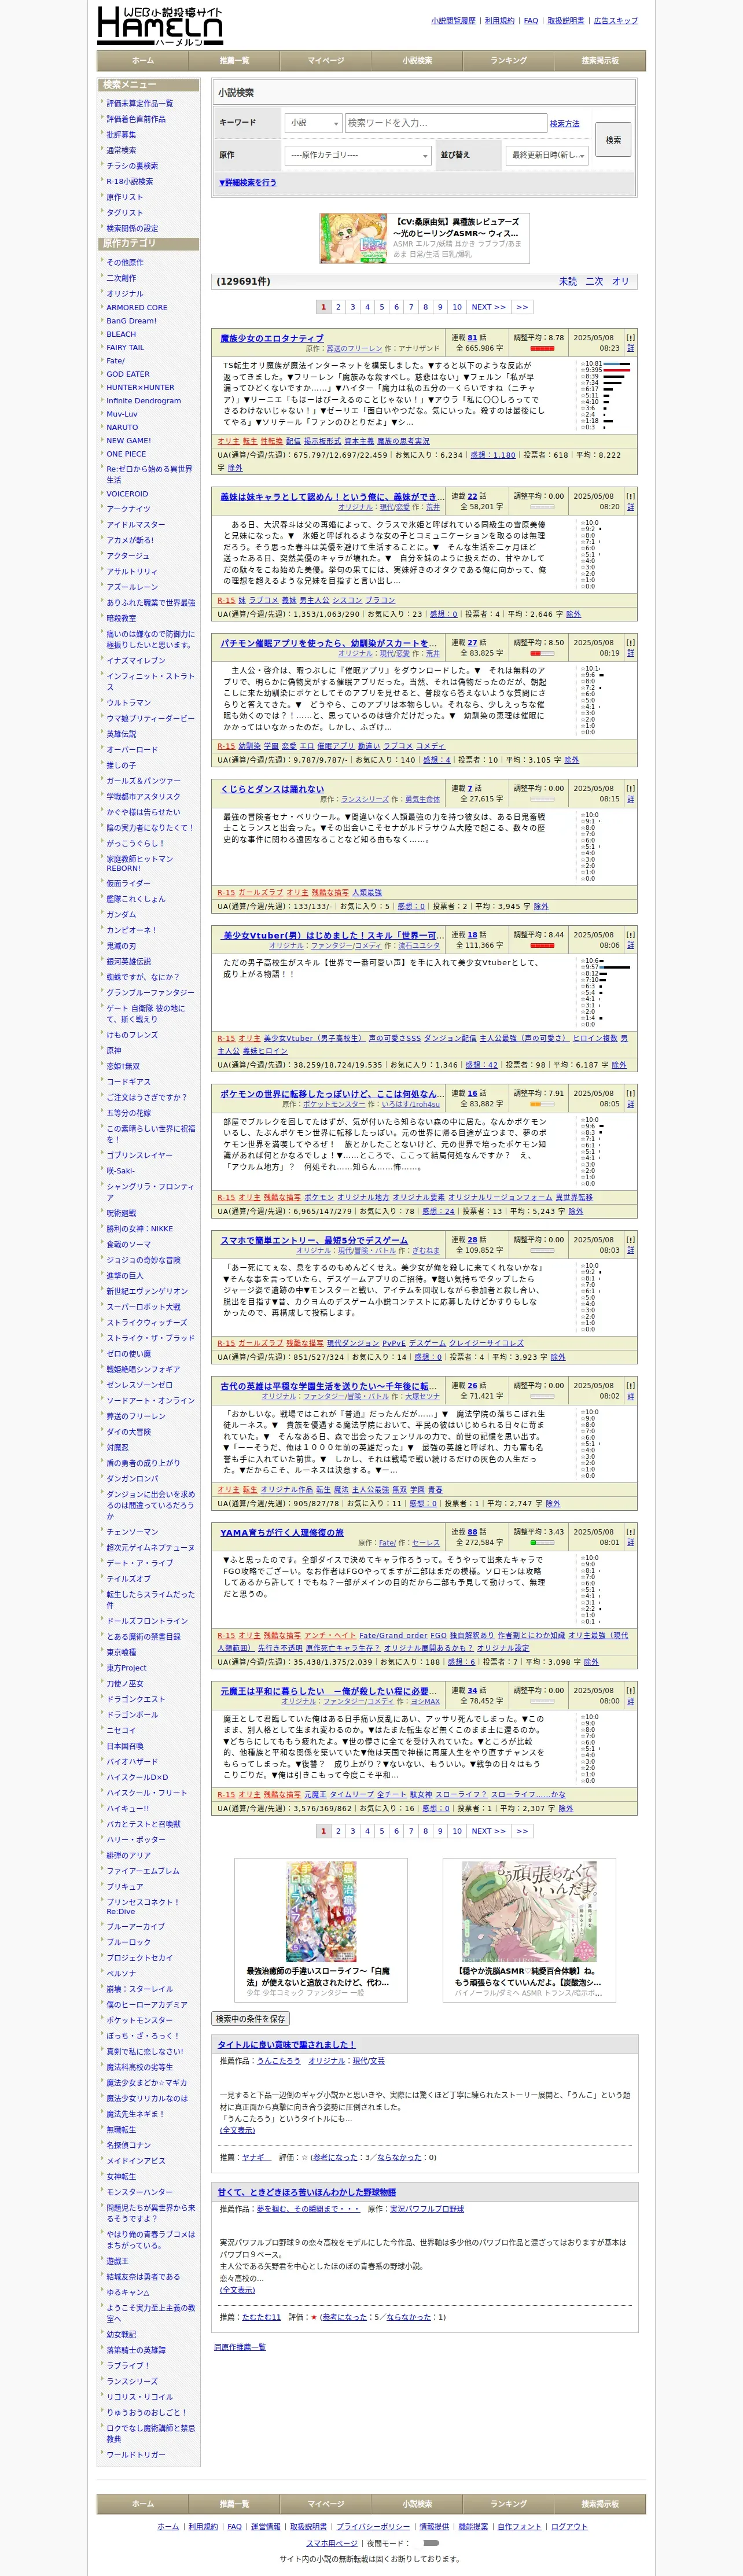
Task: Click the [!] report icon on 元魔王は平和に暮らしたい
Action: [x=630, y=1690]
